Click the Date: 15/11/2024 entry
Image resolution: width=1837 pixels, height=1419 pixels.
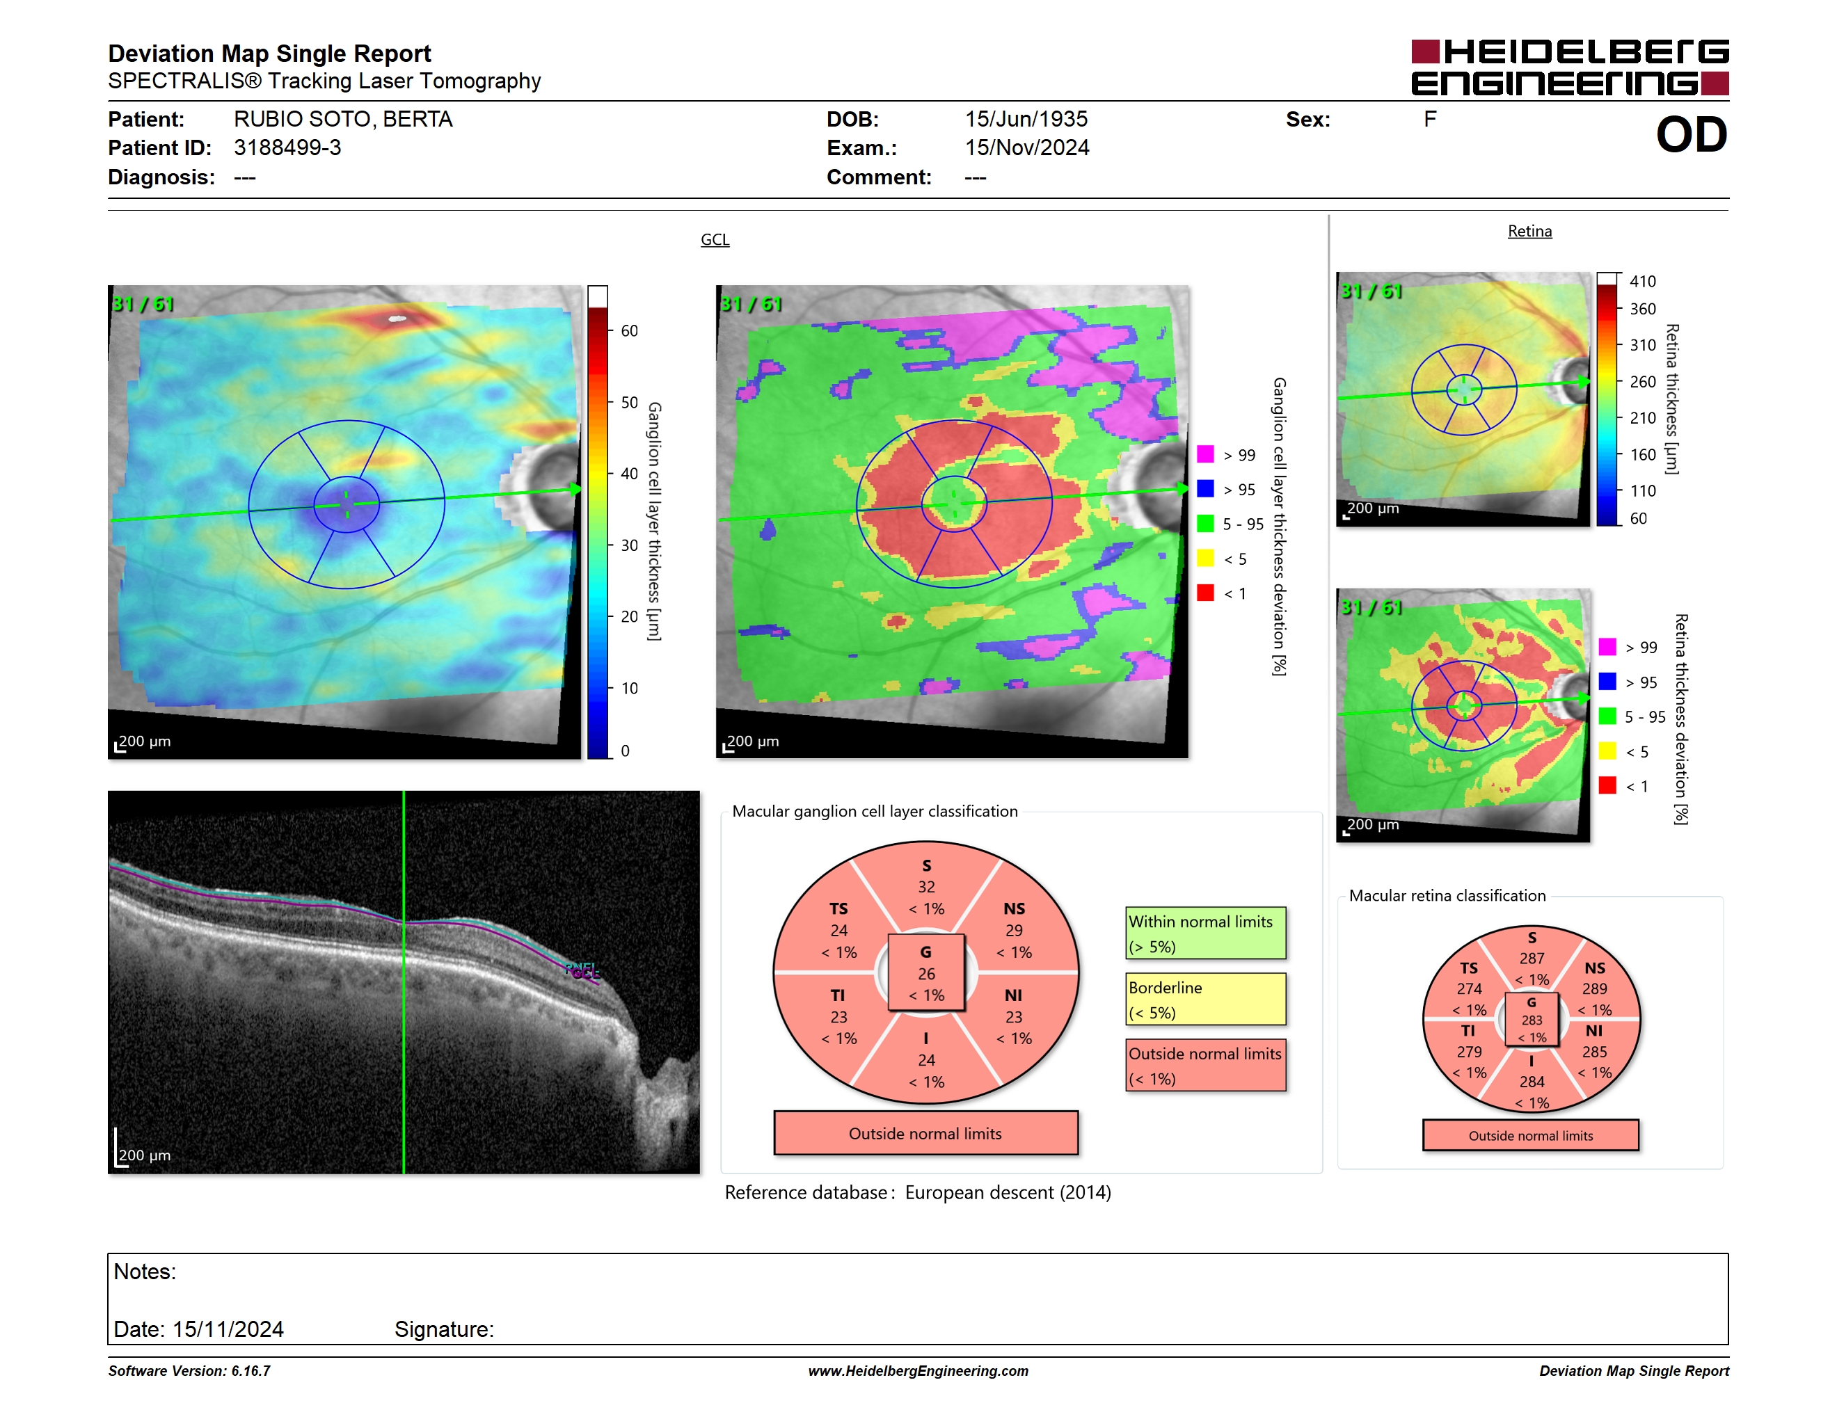pyautogui.click(x=198, y=1330)
